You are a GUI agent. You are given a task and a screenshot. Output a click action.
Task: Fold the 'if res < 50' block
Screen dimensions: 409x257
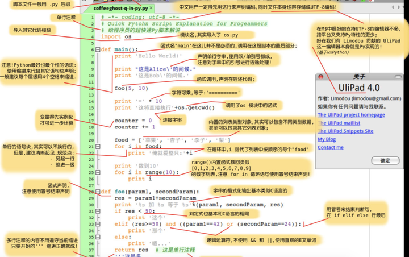(98, 211)
